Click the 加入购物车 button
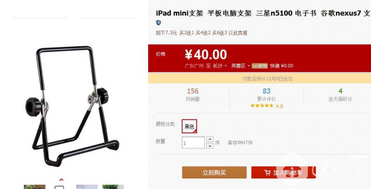 [283, 172]
